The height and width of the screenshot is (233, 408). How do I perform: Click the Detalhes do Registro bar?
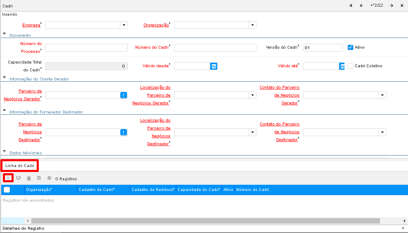point(204,228)
